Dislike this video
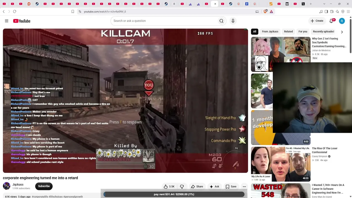This screenshot has height=198, width=352. click(x=182, y=186)
